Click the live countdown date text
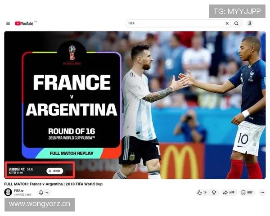The image size is (270, 216). pyautogui.click(x=16, y=173)
